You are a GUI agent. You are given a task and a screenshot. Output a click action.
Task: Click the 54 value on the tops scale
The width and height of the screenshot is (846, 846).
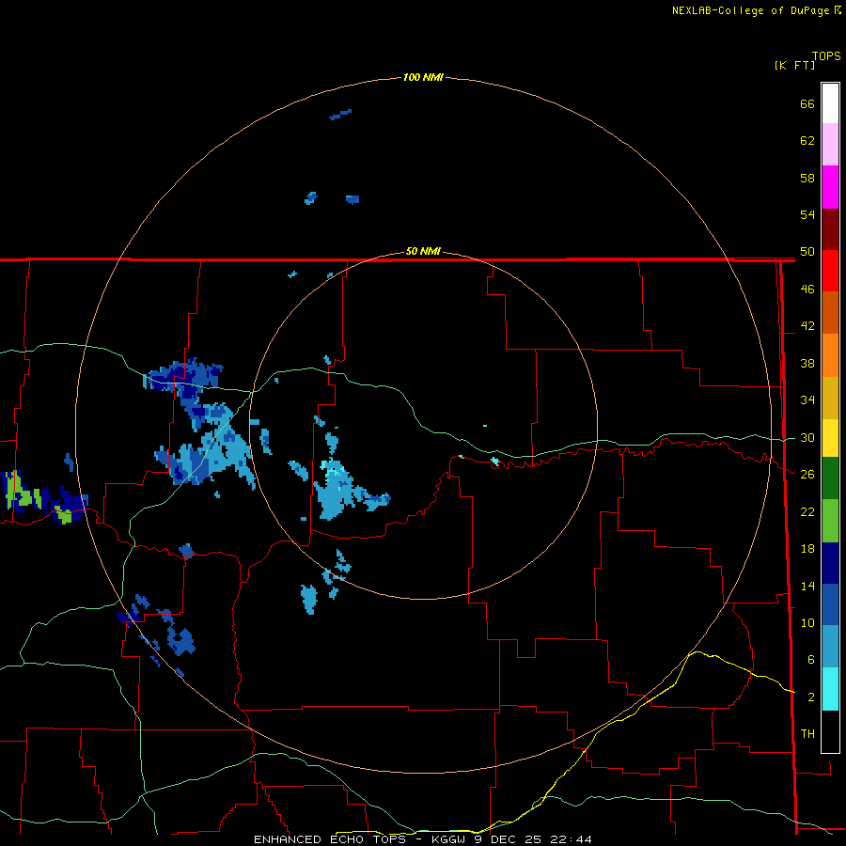807,214
